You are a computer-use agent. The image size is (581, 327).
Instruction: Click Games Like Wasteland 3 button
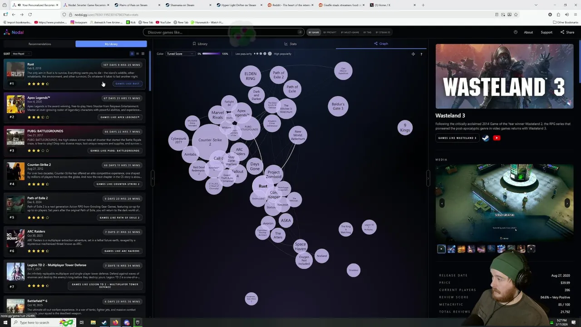point(457,138)
